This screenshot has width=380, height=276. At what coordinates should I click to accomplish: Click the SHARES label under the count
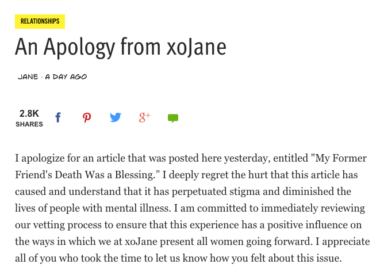click(29, 124)
